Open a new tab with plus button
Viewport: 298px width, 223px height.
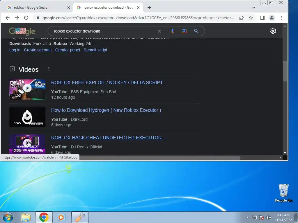[149, 8]
